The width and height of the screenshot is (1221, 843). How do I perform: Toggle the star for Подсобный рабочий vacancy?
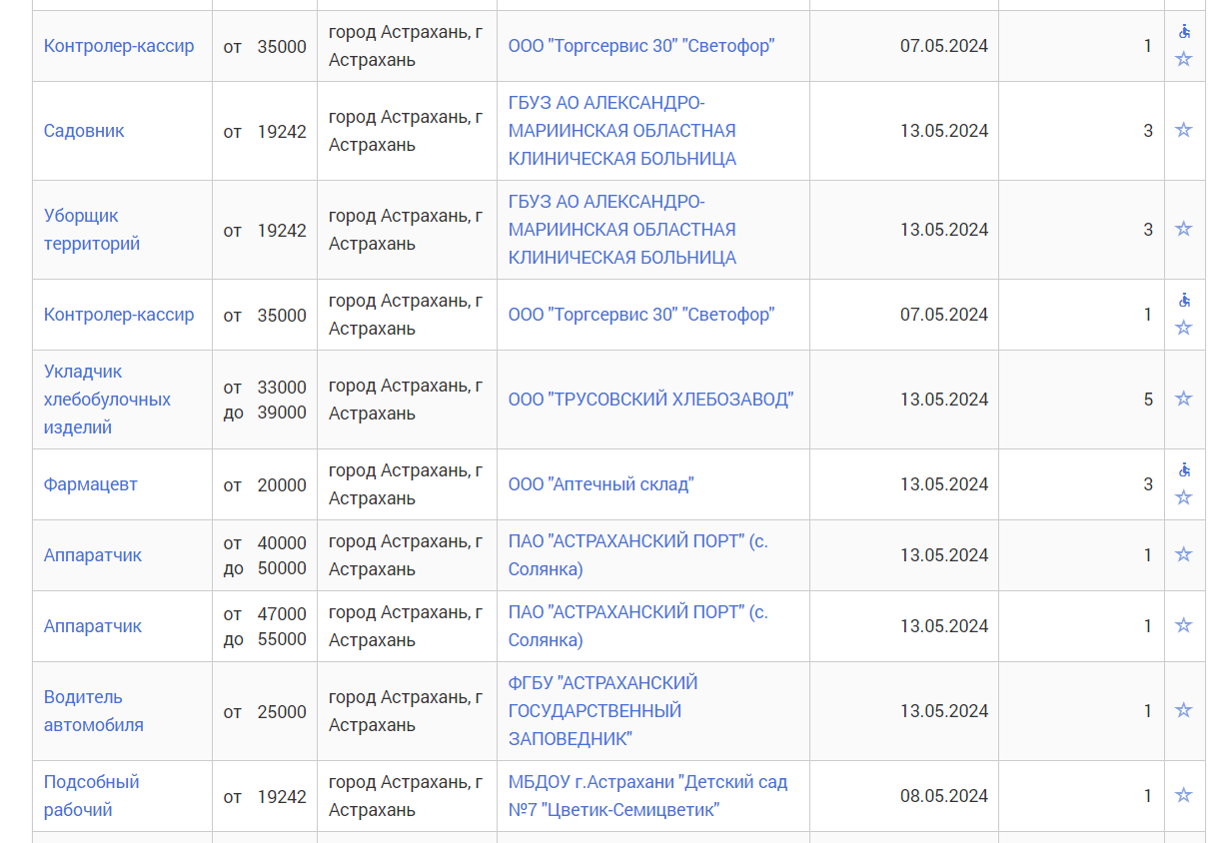coord(1183,795)
